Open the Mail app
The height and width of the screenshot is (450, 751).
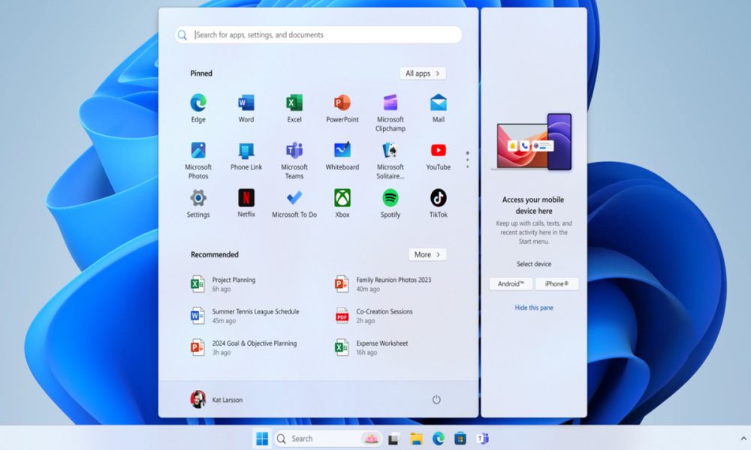[x=439, y=109]
